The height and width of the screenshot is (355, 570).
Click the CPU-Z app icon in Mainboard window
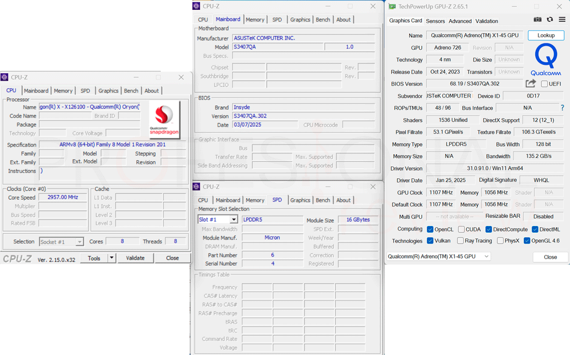tap(196, 6)
